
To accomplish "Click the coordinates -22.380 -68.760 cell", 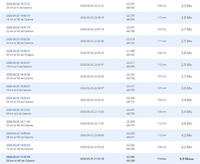I will point(130,159).
